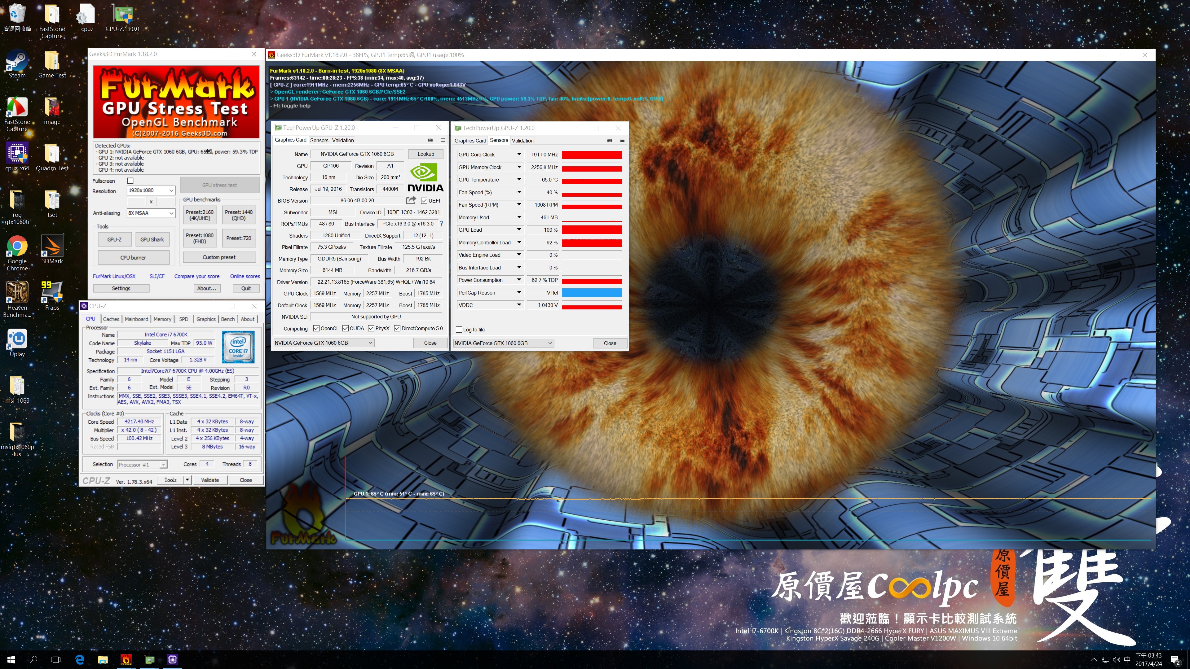Open the Anti-aliasing 8X MSAA dropdown
1190x669 pixels.
point(151,213)
